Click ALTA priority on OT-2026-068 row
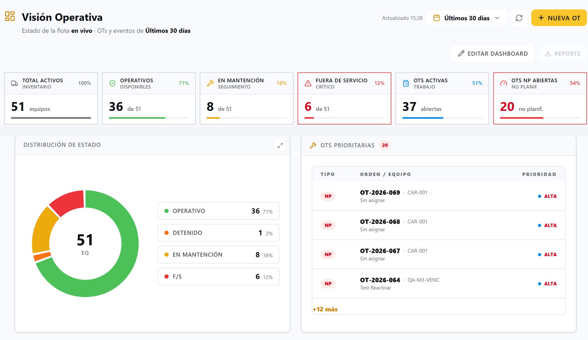 (547, 225)
